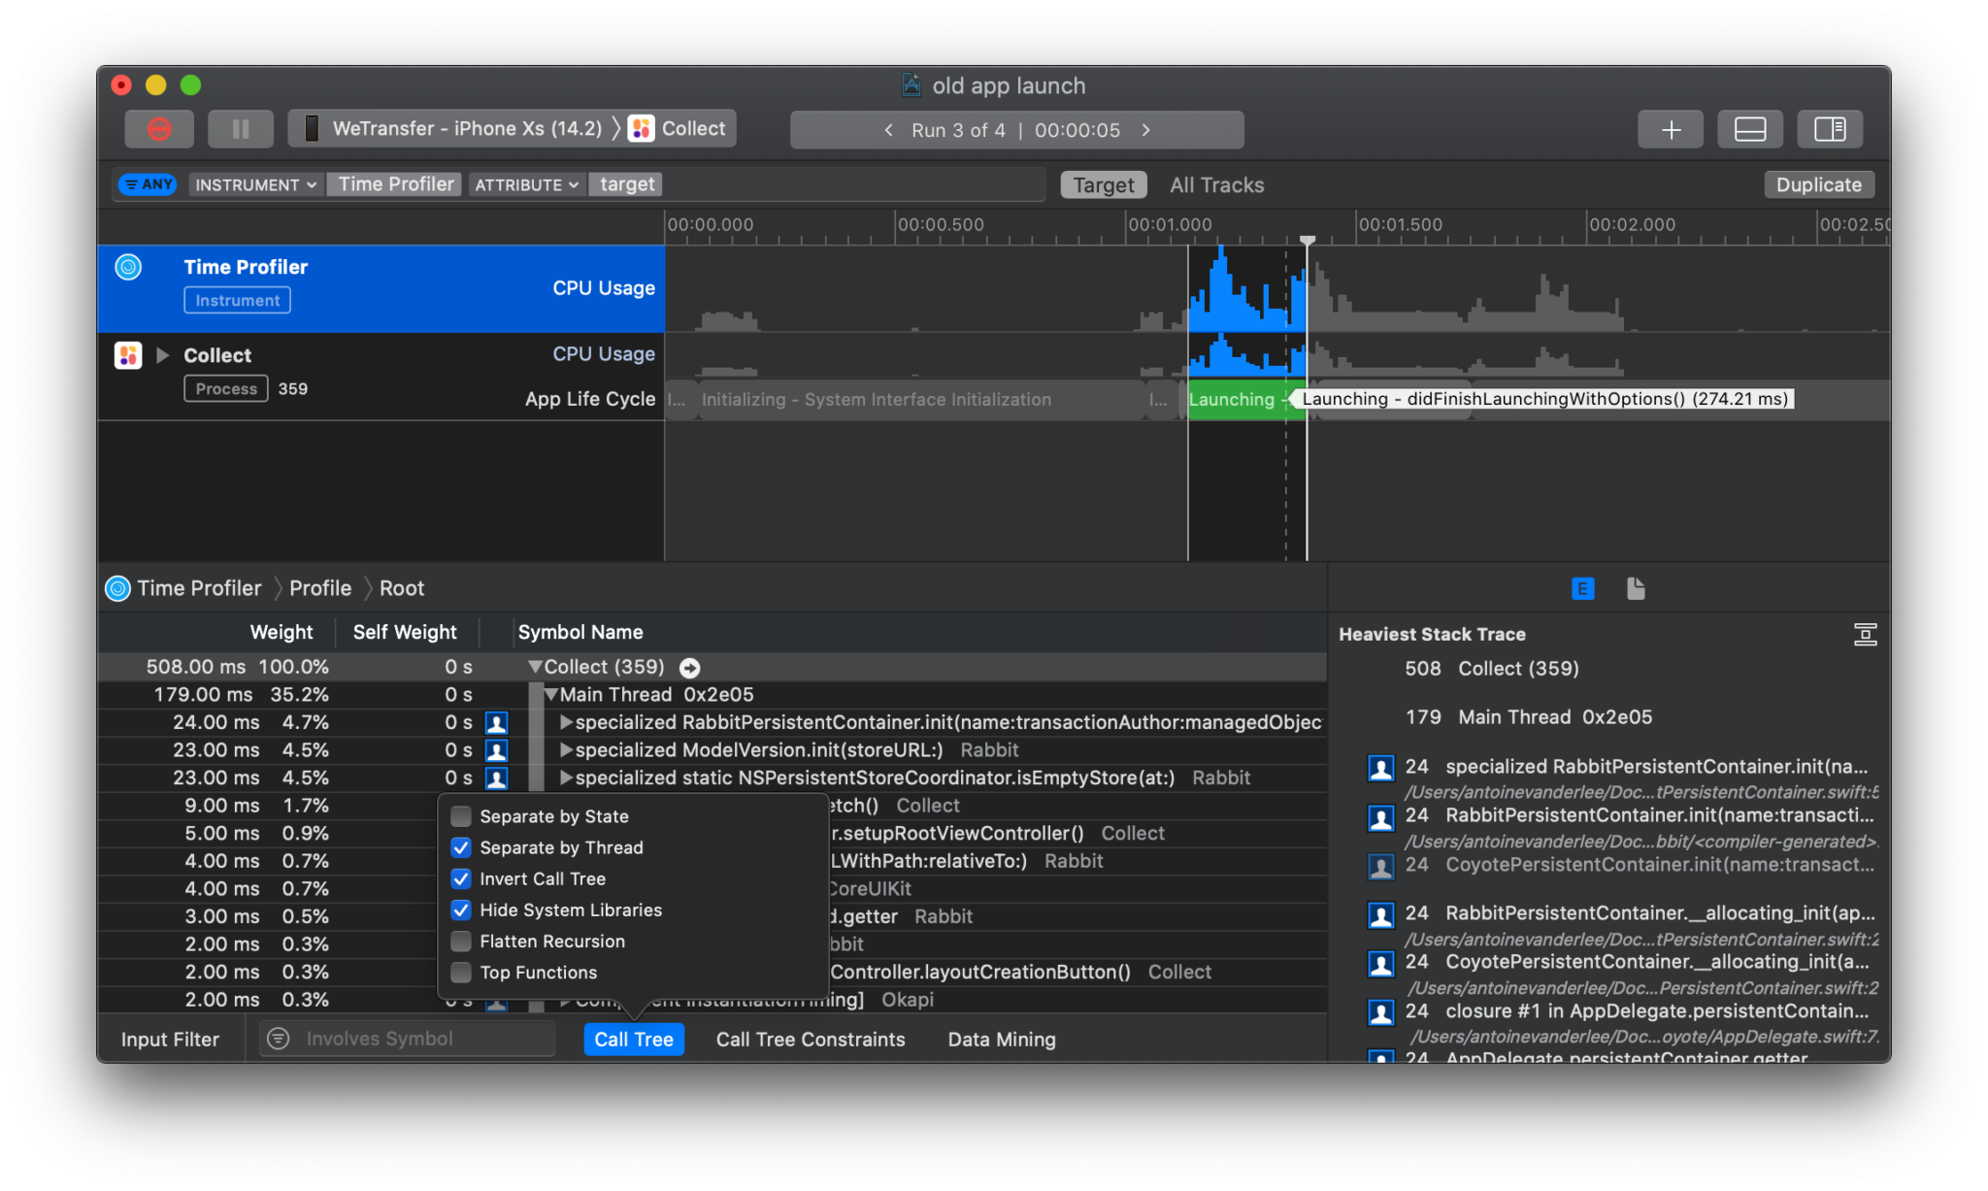1988x1191 pixels.
Task: Click the Profile breadcrumb link
Action: [x=320, y=588]
